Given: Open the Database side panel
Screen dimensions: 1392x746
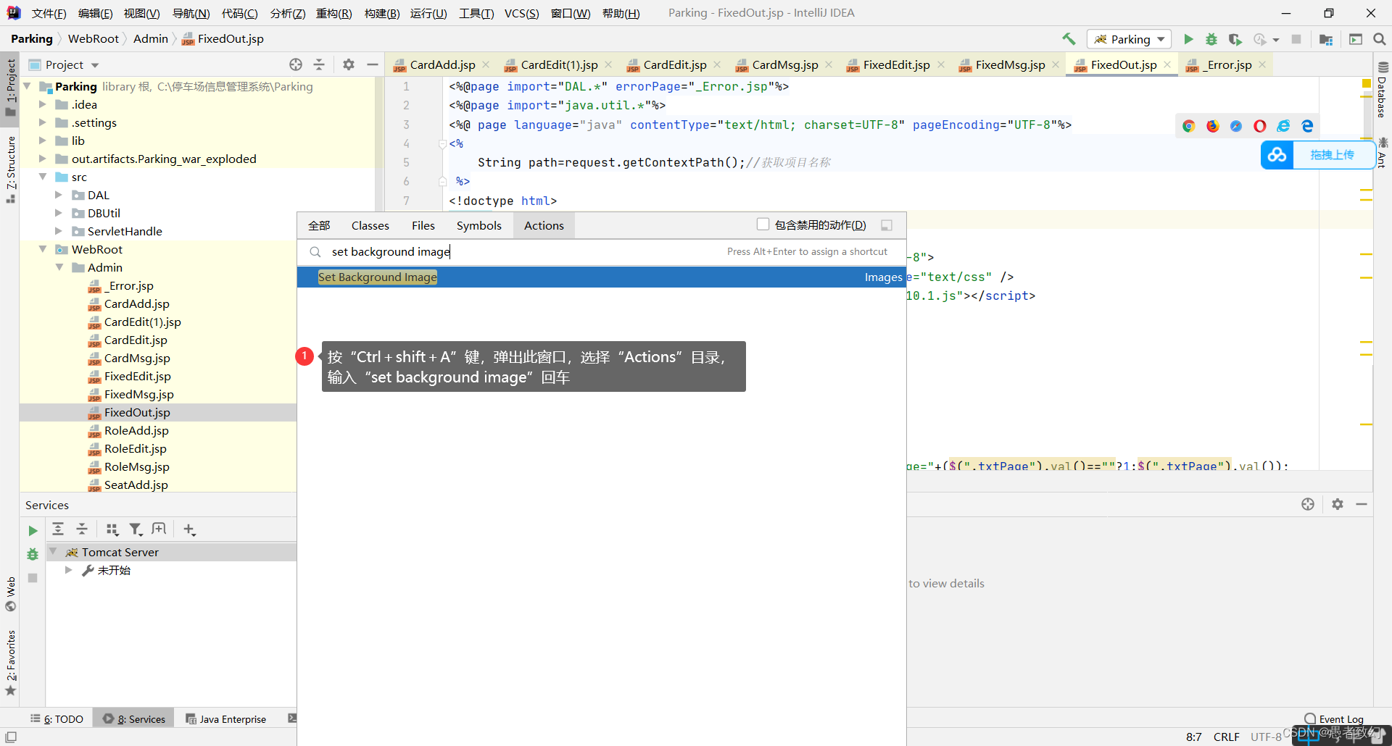Looking at the screenshot, I should 1383,91.
